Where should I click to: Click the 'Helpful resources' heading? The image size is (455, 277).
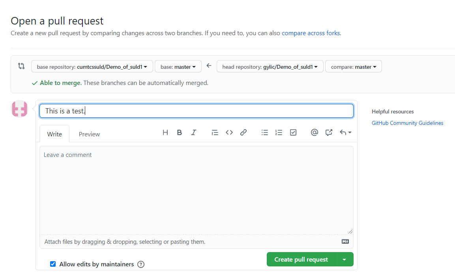coord(393,111)
